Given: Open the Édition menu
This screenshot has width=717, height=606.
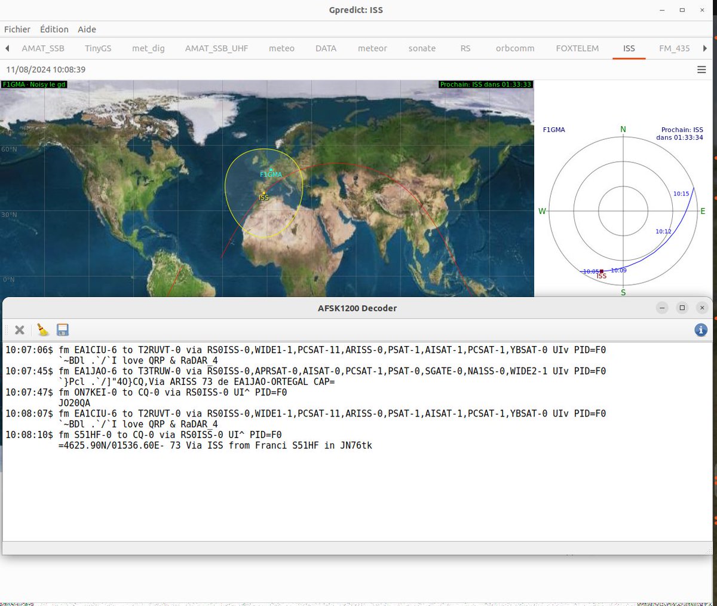Looking at the screenshot, I should tap(54, 29).
